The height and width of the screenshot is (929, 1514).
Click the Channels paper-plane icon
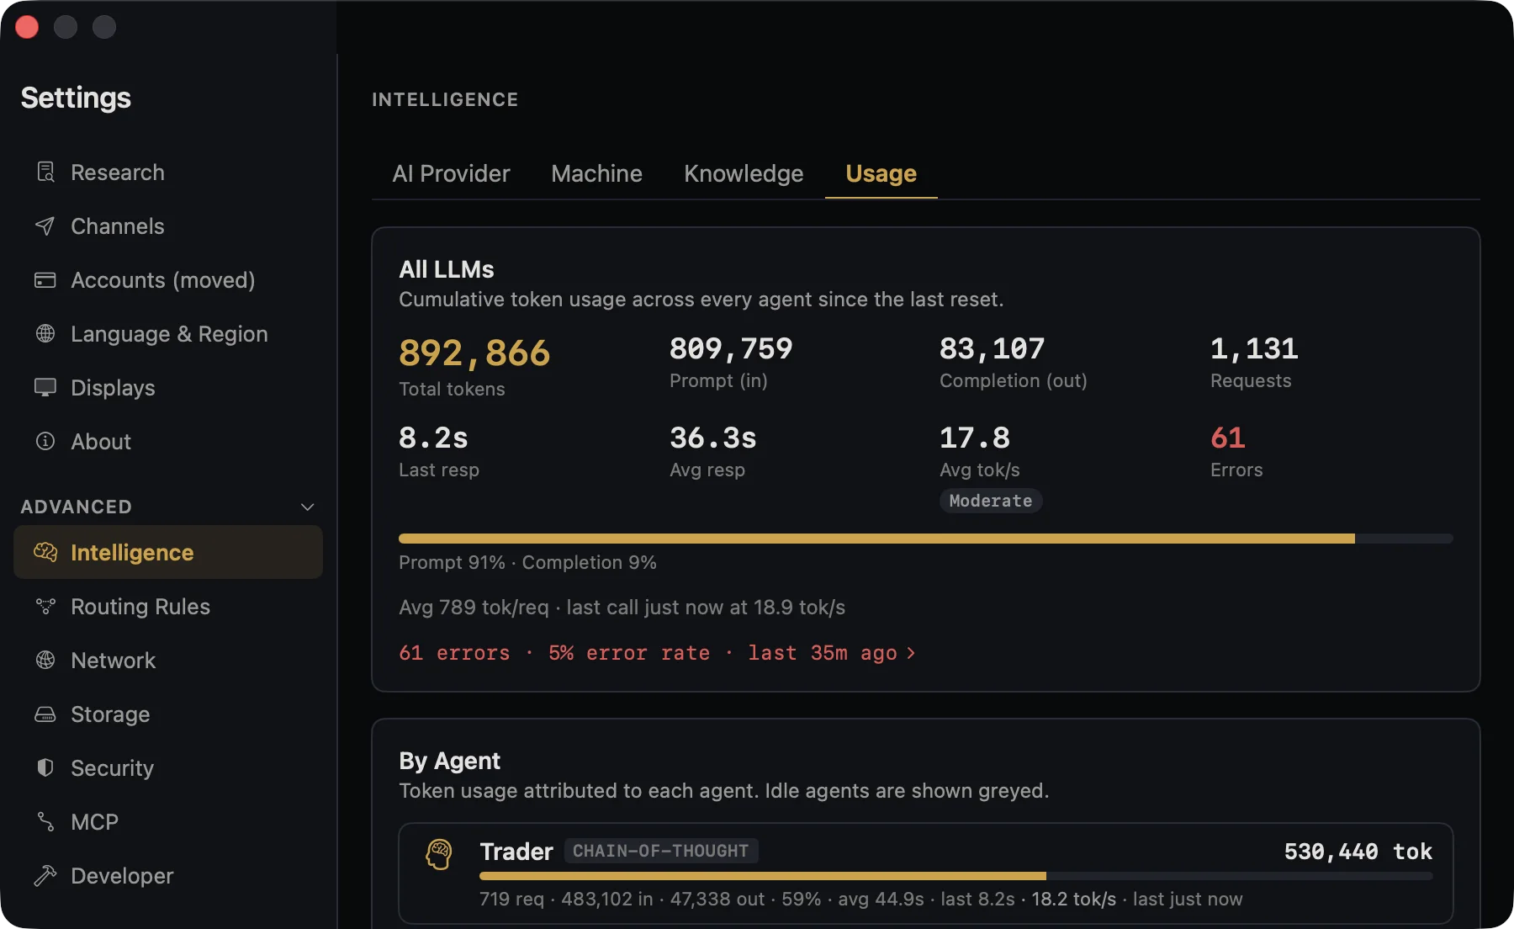tap(45, 226)
